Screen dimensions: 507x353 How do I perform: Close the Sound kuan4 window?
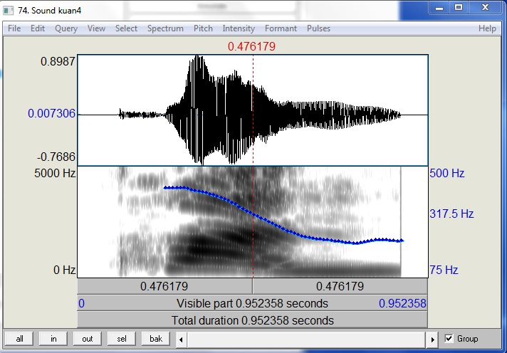pyautogui.click(x=485, y=7)
